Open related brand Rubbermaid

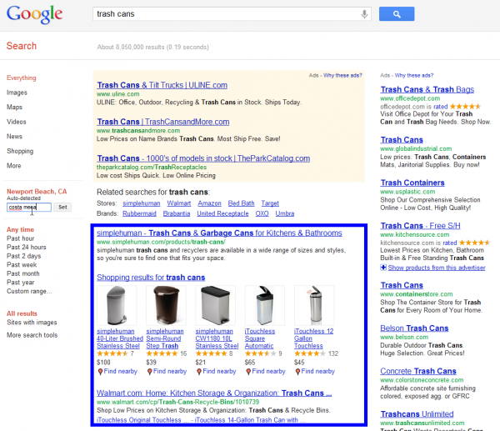click(139, 213)
